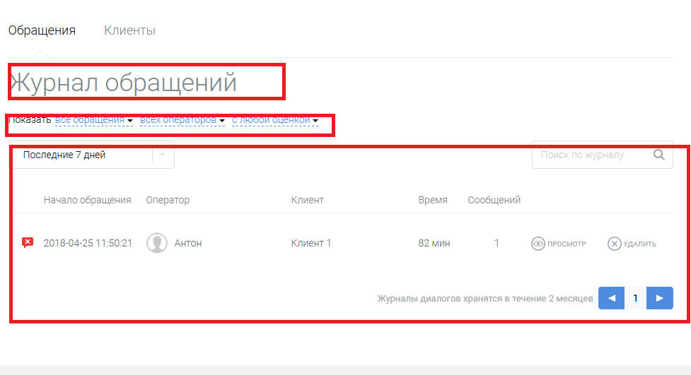Click the Начало обращения column header
The image size is (691, 375).
(87, 200)
